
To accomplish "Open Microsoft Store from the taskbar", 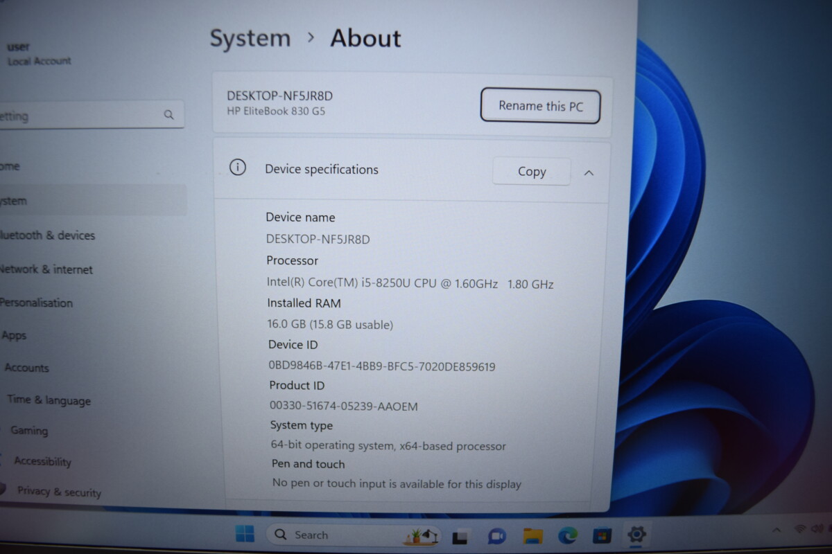I will pyautogui.click(x=602, y=535).
